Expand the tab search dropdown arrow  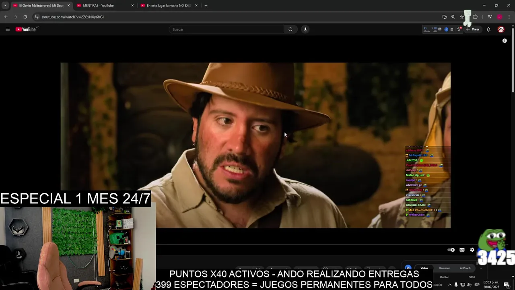point(5,6)
